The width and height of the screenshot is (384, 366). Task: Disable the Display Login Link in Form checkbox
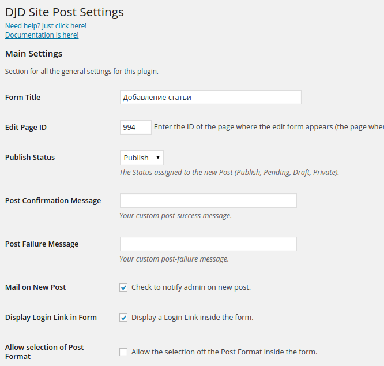(x=123, y=318)
